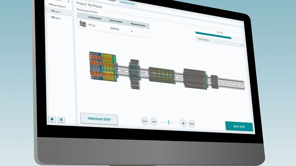The height and width of the screenshot is (166, 296).
Task: Reset the view zoom to 100%
Action: pyautogui.click(x=192, y=124)
